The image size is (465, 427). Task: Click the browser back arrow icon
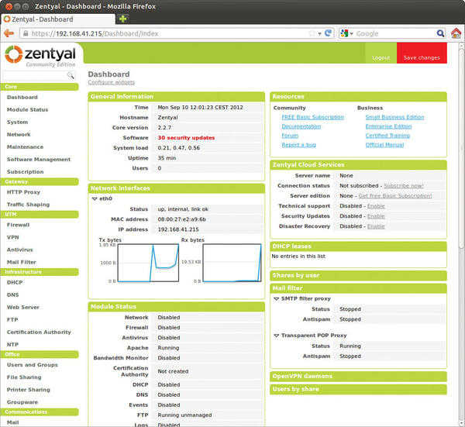point(9,33)
